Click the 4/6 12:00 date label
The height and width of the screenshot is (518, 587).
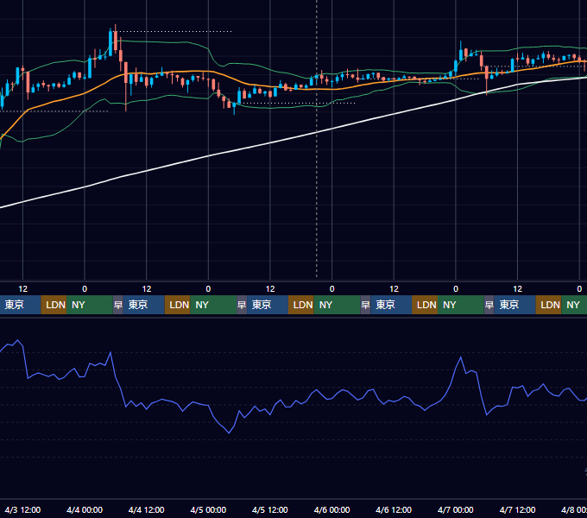coord(394,509)
